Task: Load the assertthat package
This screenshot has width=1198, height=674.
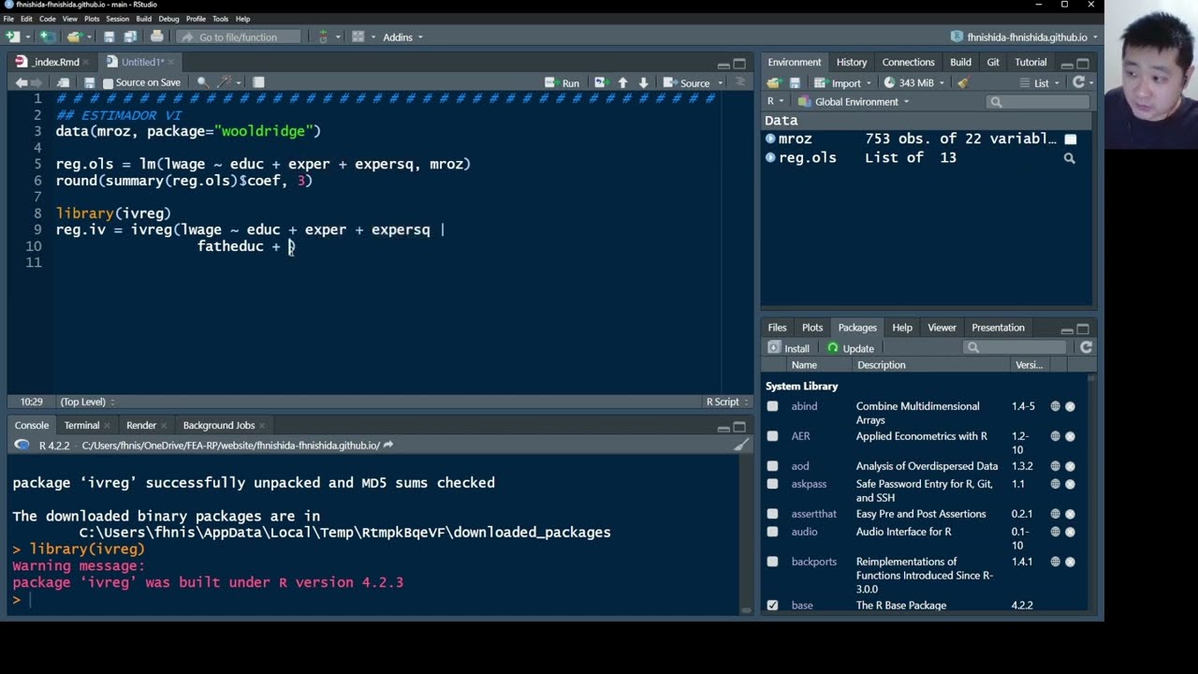Action: pyautogui.click(x=772, y=514)
